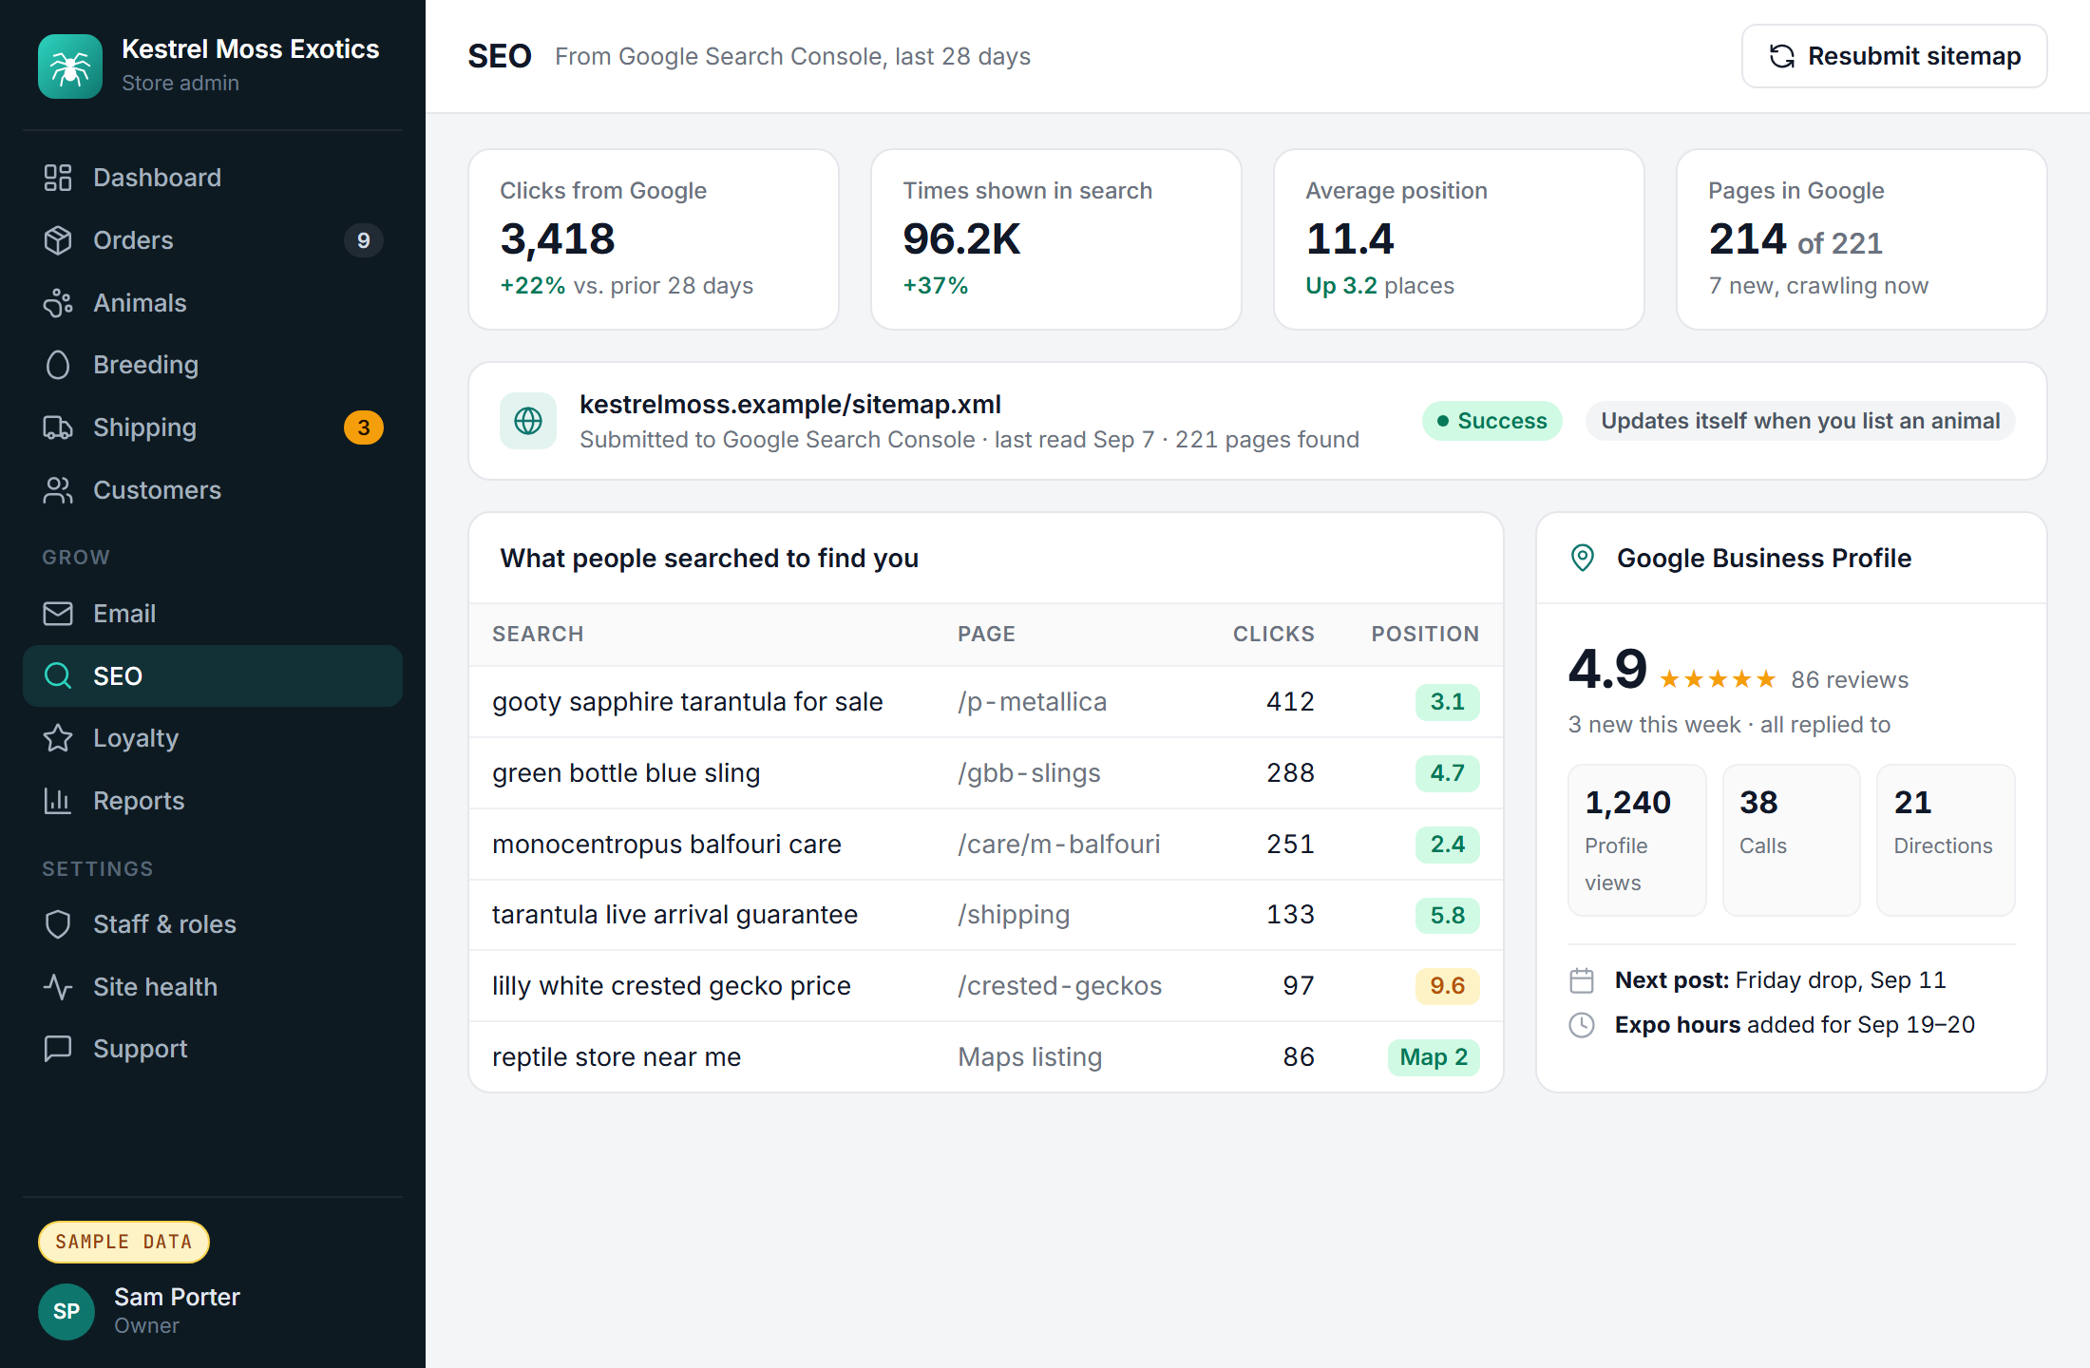2090x1368 pixels.
Task: Open the Site health label
Action: click(x=155, y=987)
